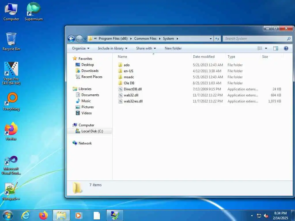Click Common Files in breadcrumb
295x221 pixels.
[x=145, y=39]
